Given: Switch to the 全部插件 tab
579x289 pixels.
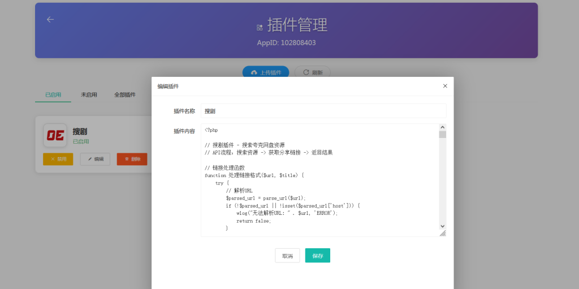Looking at the screenshot, I should pos(125,94).
